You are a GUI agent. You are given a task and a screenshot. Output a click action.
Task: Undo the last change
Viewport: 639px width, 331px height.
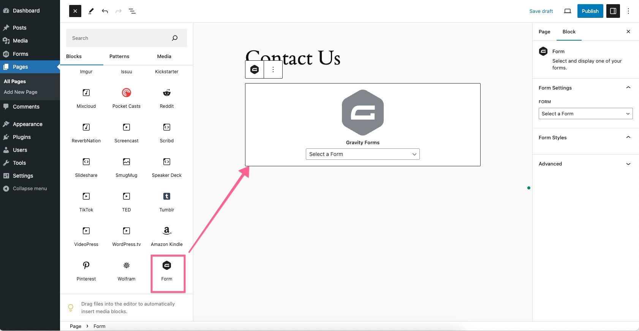[x=105, y=11]
